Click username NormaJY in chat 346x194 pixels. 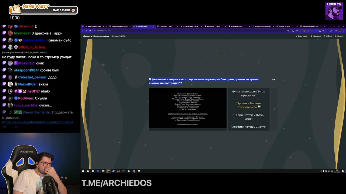(x=22, y=33)
